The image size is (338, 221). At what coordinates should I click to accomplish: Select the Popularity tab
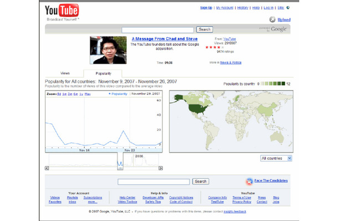point(103,73)
